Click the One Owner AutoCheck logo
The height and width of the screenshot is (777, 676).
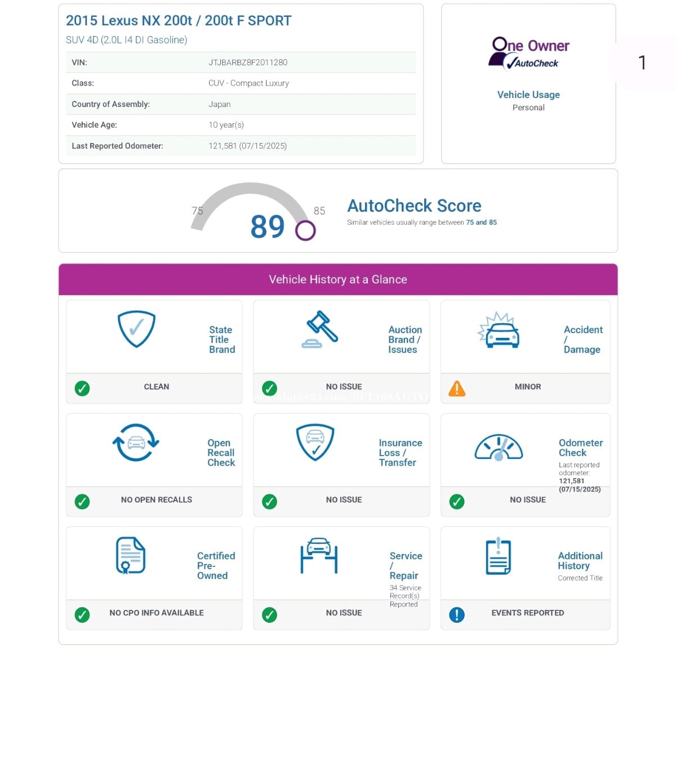528,53
